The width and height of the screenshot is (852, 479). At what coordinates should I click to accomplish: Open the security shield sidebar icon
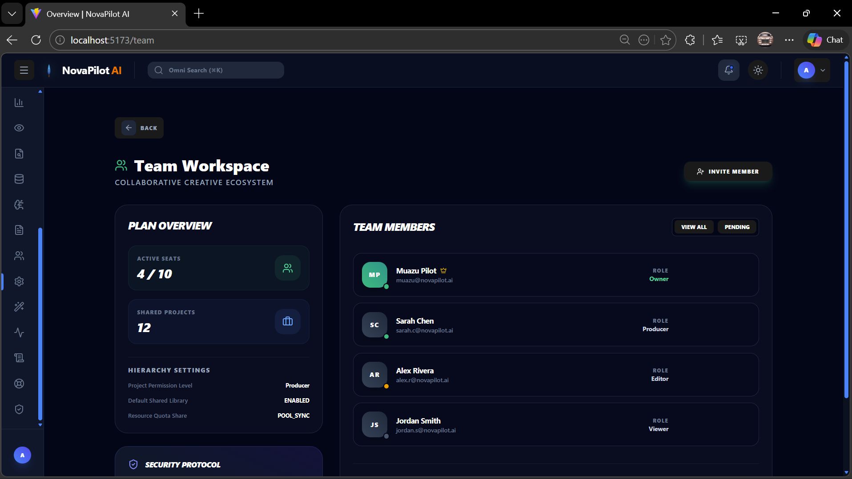(19, 409)
